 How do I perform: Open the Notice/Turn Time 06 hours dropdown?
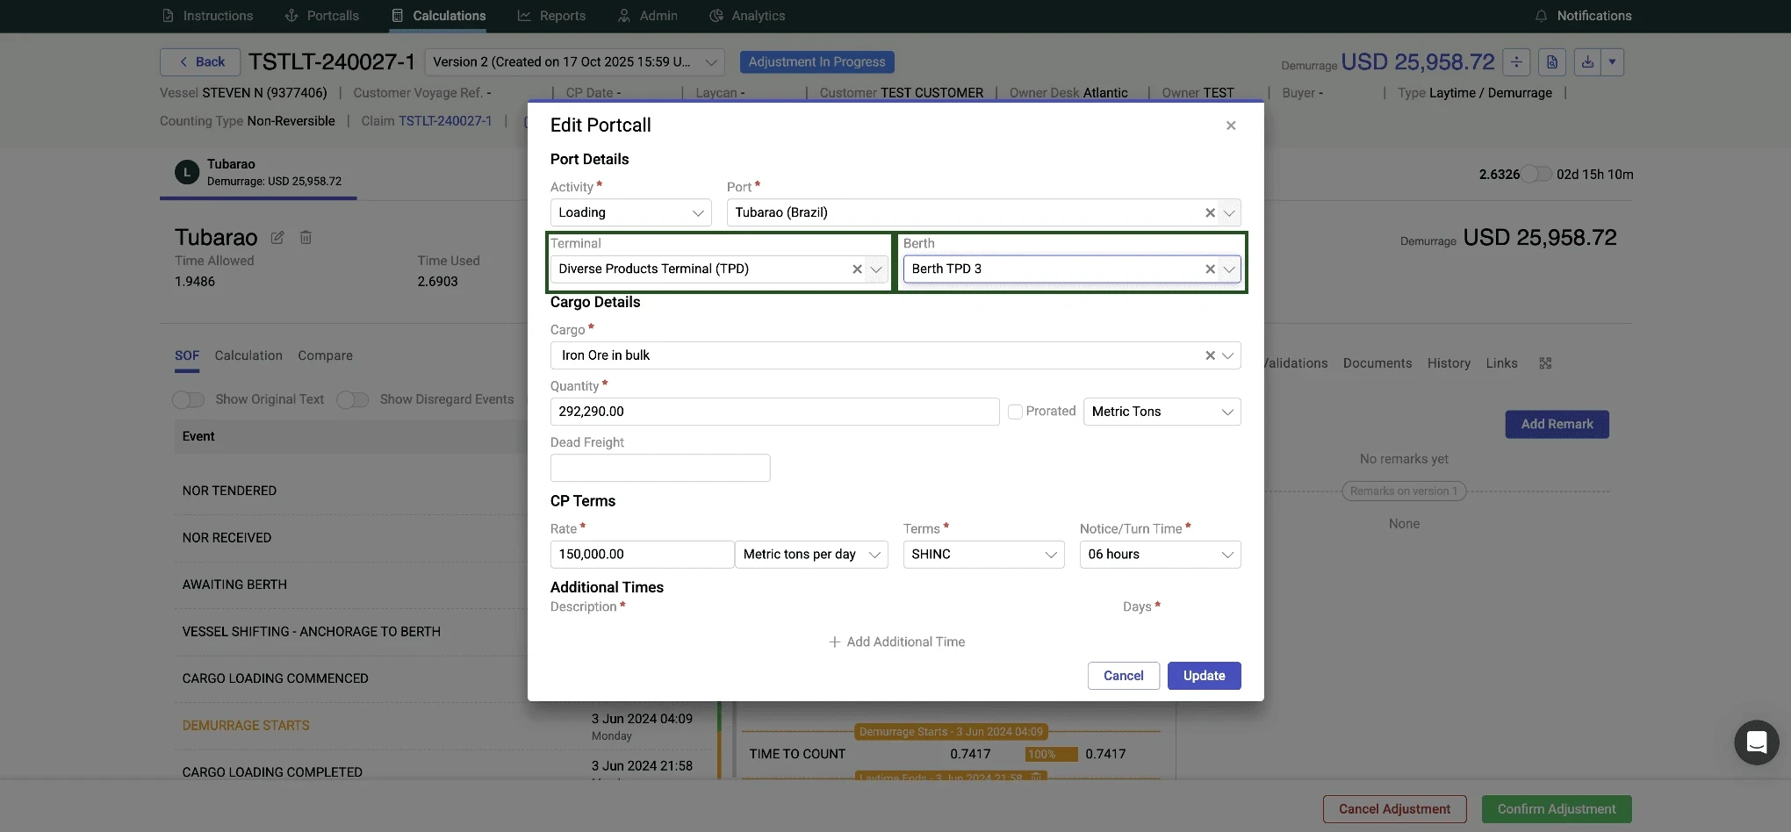pyautogui.click(x=1160, y=555)
